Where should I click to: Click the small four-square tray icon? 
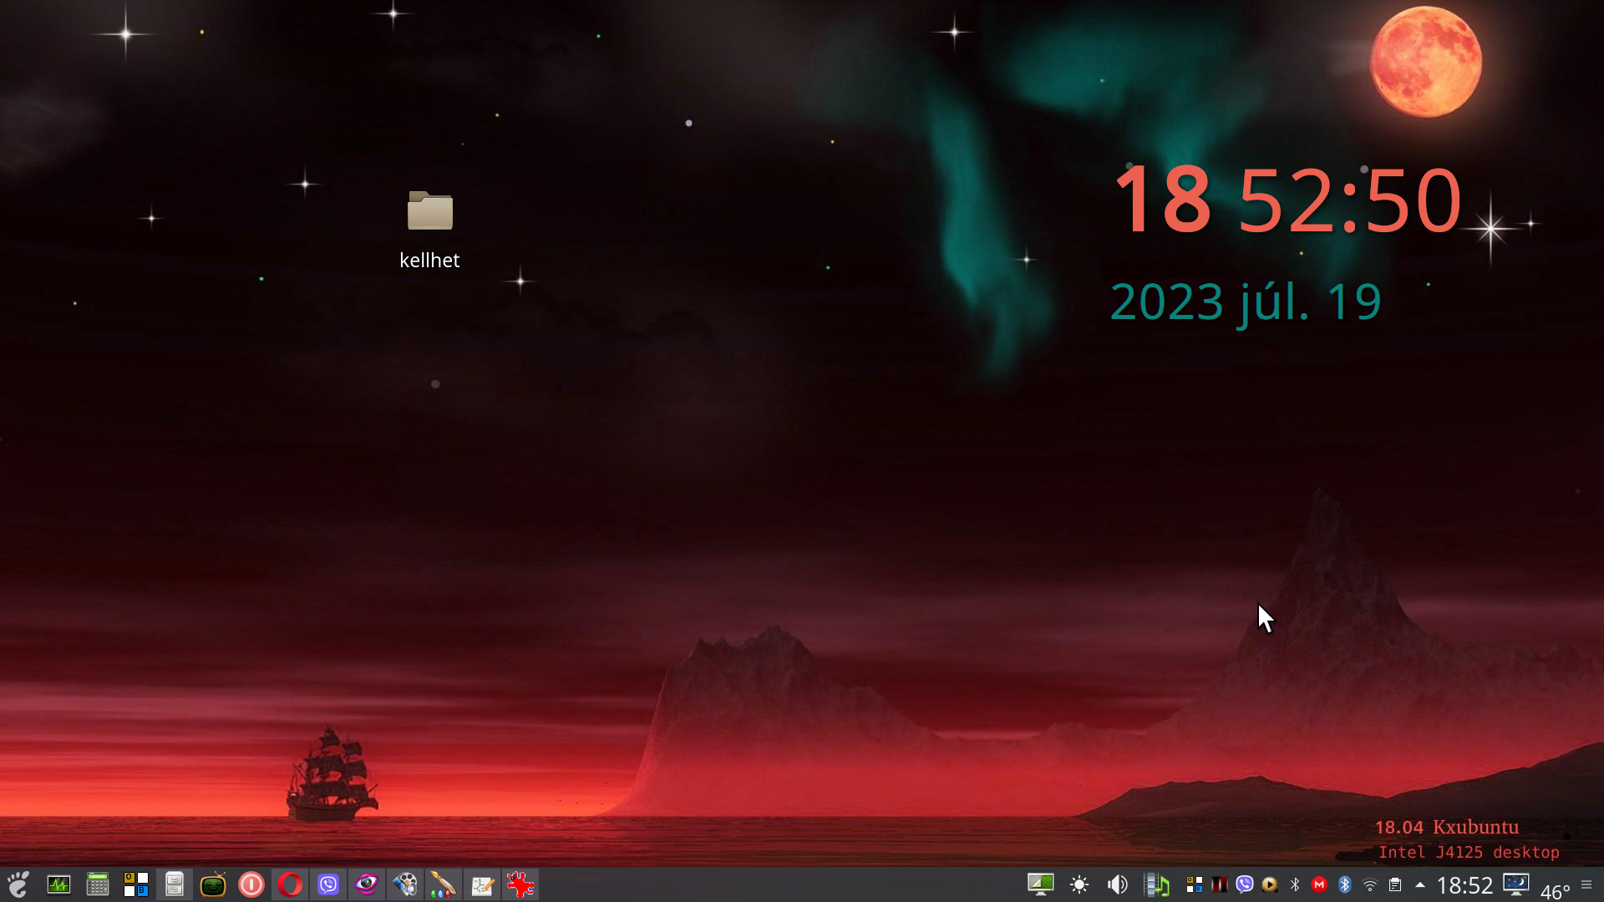click(1194, 884)
